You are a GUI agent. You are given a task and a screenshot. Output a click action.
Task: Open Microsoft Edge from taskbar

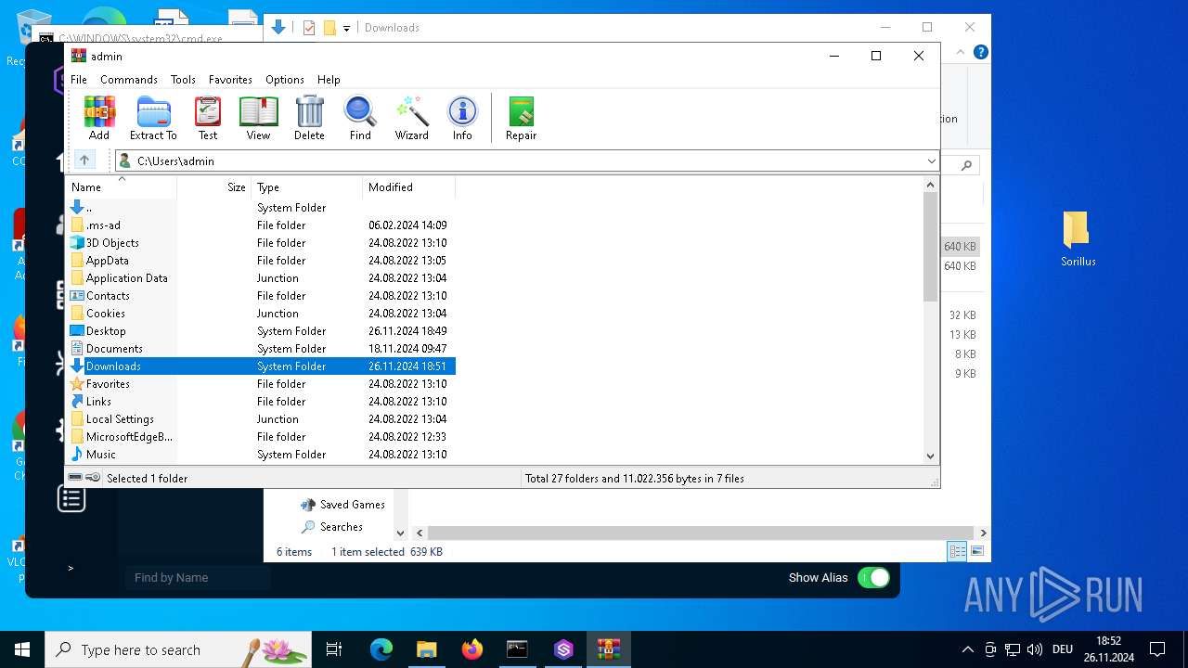pos(381,649)
